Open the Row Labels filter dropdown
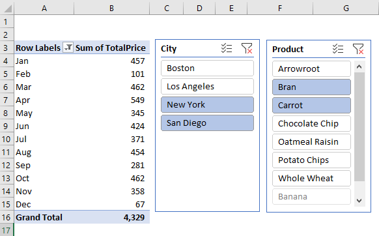 point(68,48)
